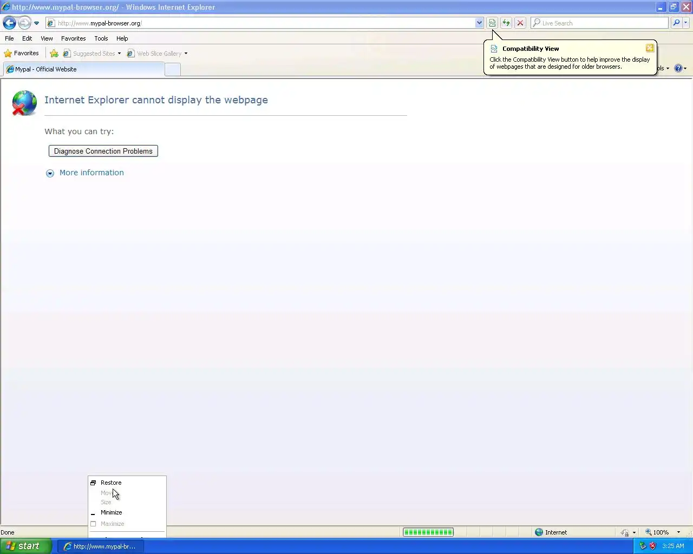The image size is (693, 554).
Task: Open the recent pages dropdown beside Forward
Action: point(36,23)
